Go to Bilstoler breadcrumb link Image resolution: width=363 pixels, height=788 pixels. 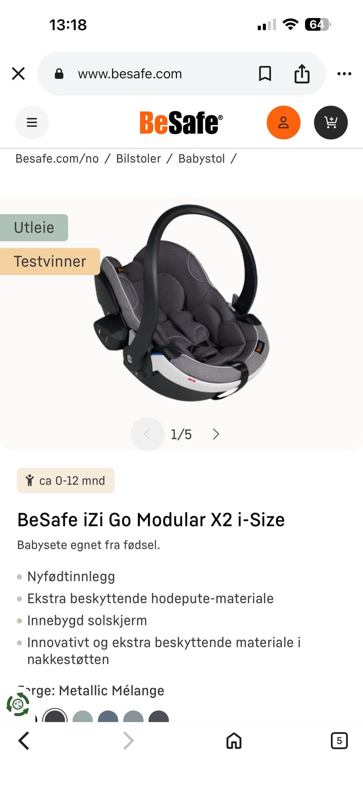pyautogui.click(x=138, y=159)
